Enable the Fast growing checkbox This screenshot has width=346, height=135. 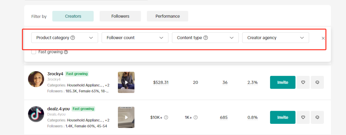pos(34,52)
